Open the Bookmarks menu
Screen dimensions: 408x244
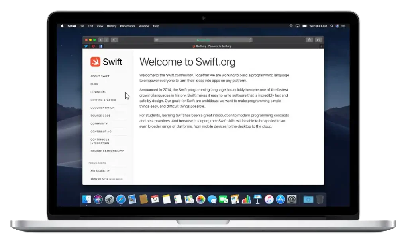pyautogui.click(x=127, y=26)
